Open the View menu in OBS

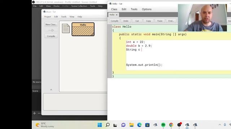click(x=48, y=6)
